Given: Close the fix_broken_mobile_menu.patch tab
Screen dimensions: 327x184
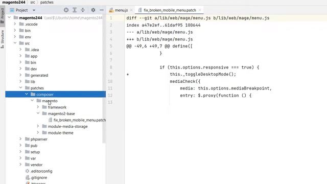Looking at the screenshot, I should coord(200,10).
